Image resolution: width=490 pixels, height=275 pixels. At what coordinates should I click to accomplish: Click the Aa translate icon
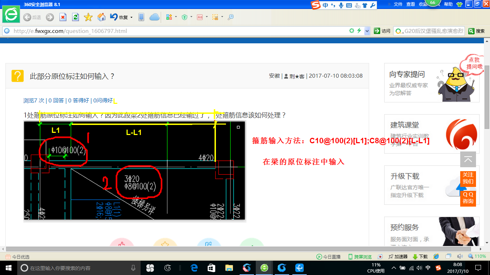[200, 17]
